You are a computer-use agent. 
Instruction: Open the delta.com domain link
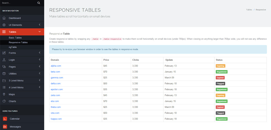(56, 83)
